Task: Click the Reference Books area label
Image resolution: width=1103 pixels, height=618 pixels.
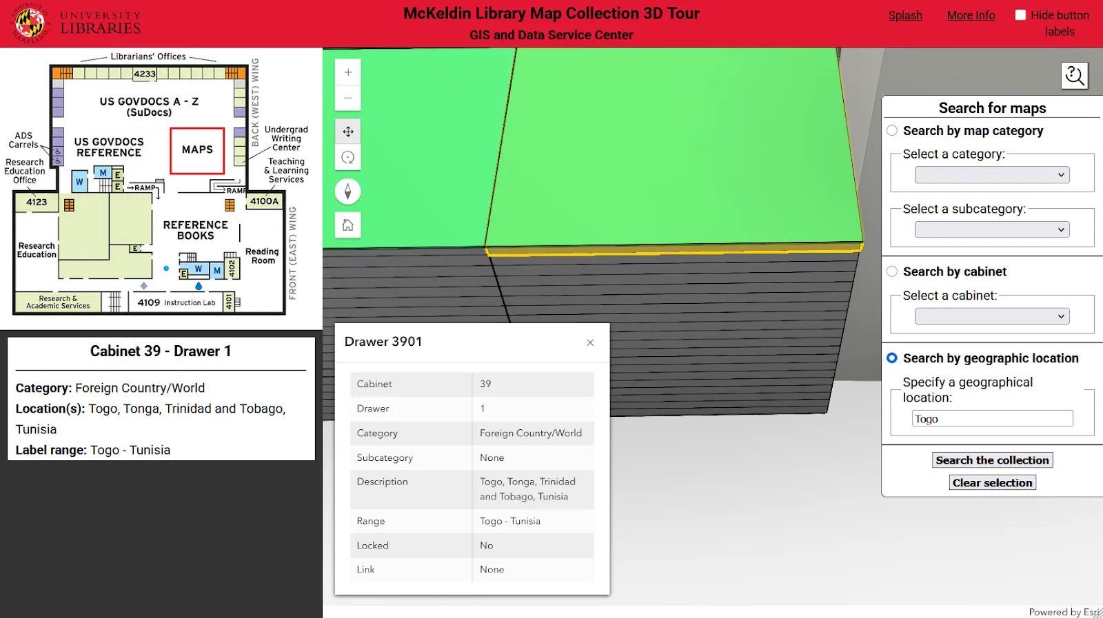Action: (195, 230)
